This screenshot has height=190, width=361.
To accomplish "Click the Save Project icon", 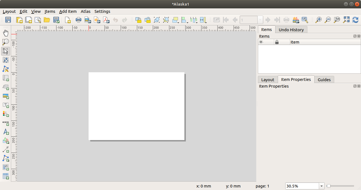I will (8, 20).
